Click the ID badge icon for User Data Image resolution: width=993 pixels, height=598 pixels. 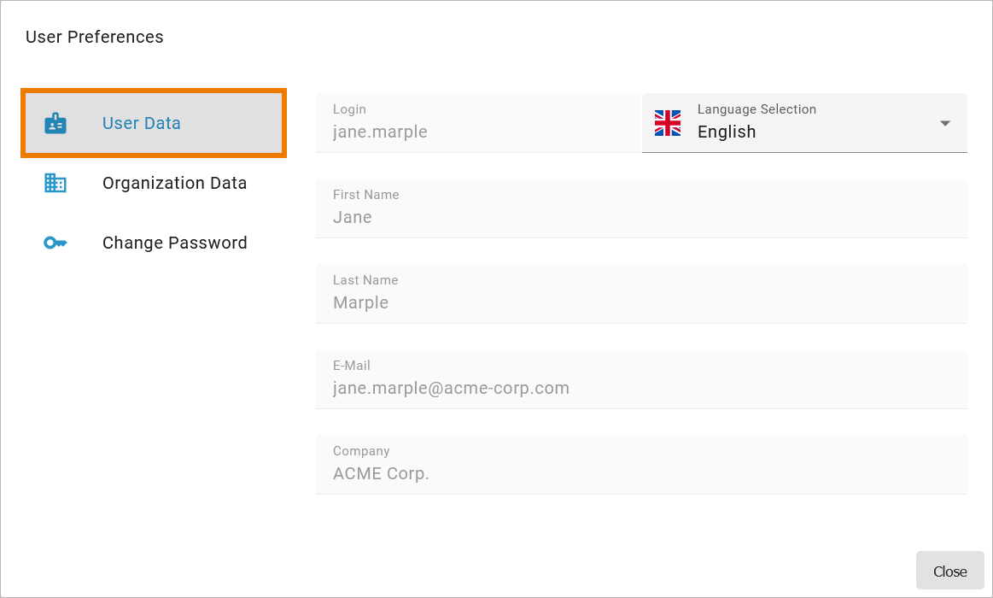click(x=55, y=124)
